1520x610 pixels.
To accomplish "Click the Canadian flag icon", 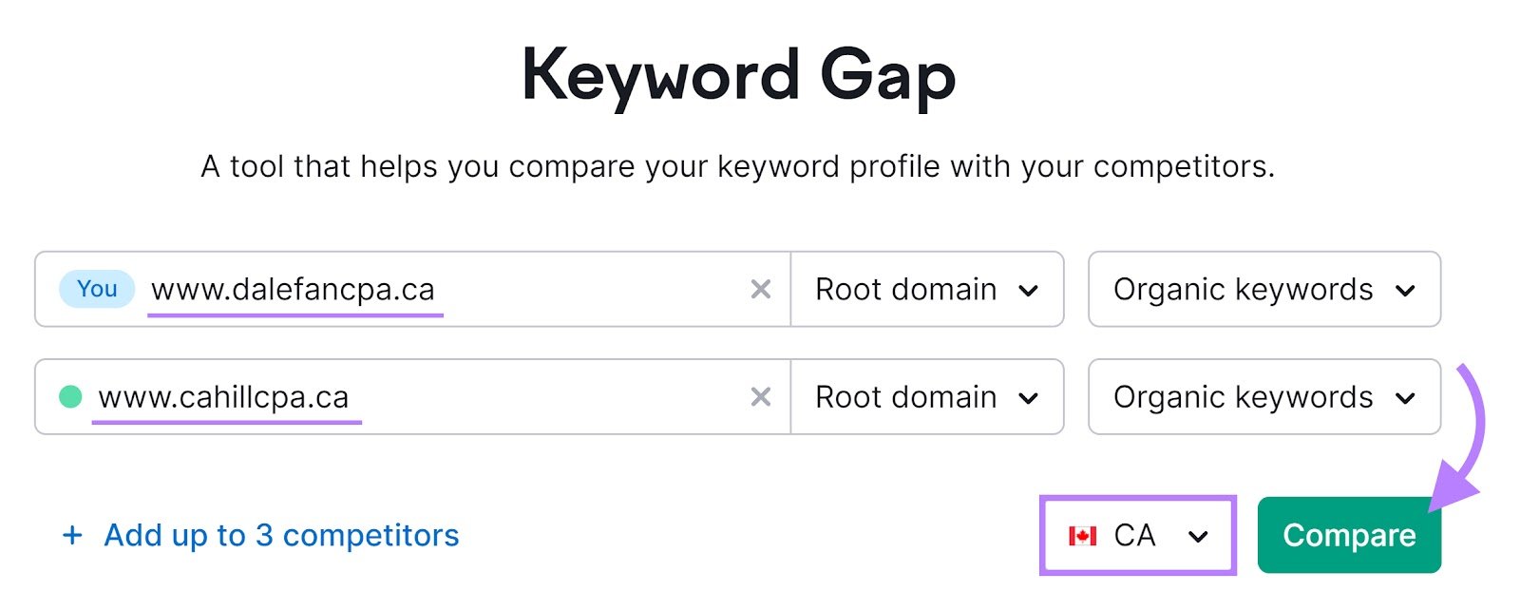I will click(x=1081, y=535).
